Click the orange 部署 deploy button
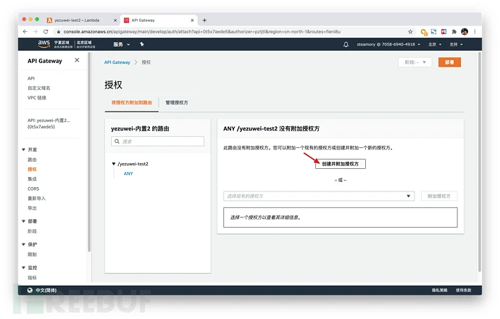The height and width of the screenshot is (319, 500). tap(449, 62)
